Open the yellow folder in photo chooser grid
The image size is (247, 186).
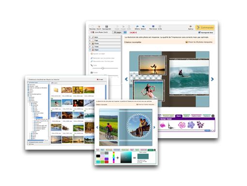pyautogui.click(x=56, y=90)
